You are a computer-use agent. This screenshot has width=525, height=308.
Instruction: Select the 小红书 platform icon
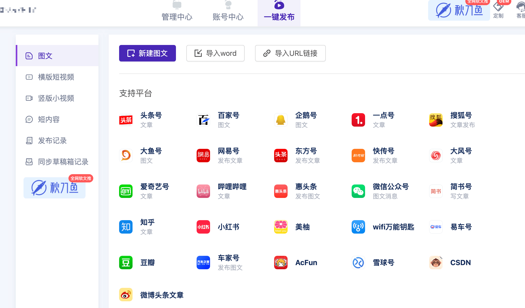click(203, 227)
